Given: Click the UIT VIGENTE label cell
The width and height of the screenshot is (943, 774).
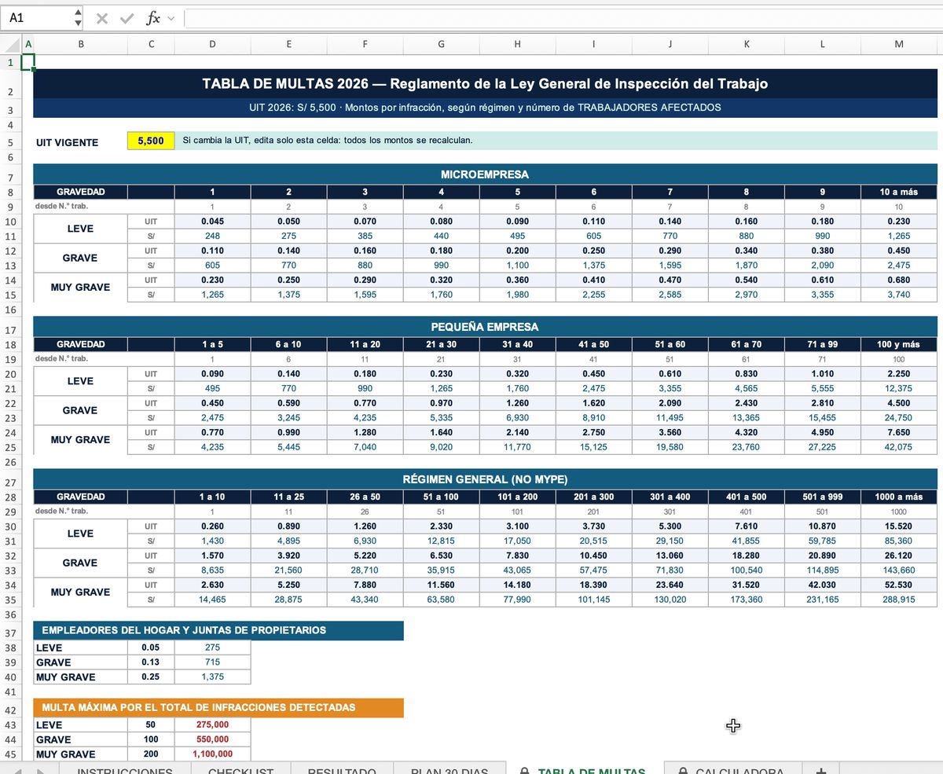Looking at the screenshot, I should [x=80, y=142].
